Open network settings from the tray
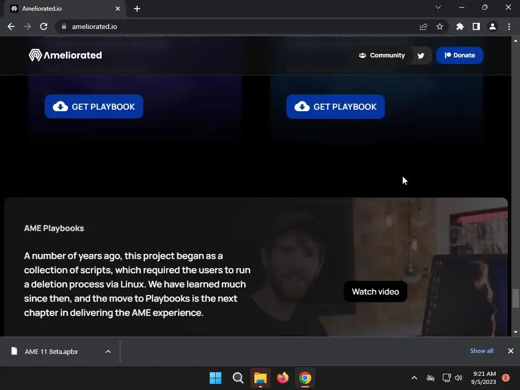520x390 pixels. tap(446, 378)
